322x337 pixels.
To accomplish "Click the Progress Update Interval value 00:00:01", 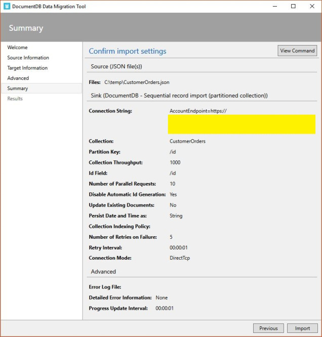I will tap(165, 308).
